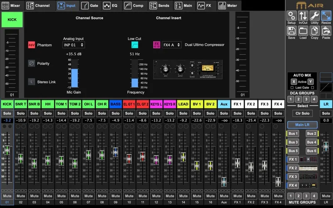Click the pink FX insert icon
Screen dimensions: 333x208
[x=157, y=45]
